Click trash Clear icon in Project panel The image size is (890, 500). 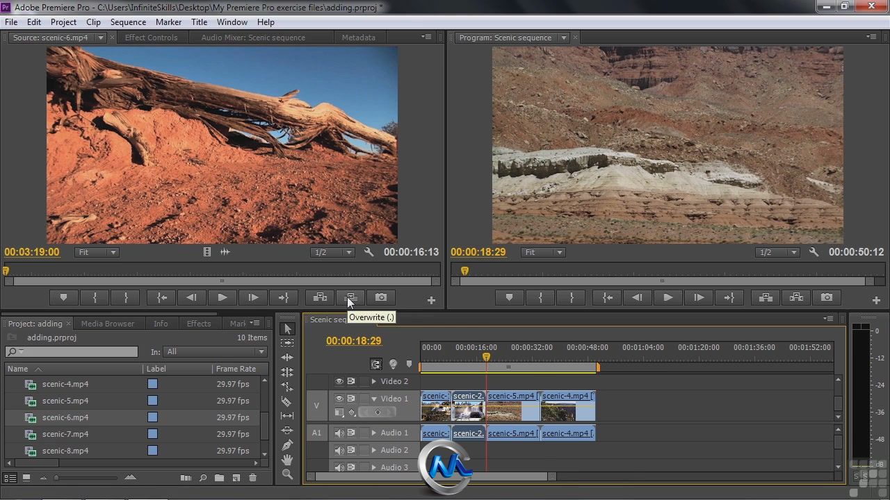point(252,478)
